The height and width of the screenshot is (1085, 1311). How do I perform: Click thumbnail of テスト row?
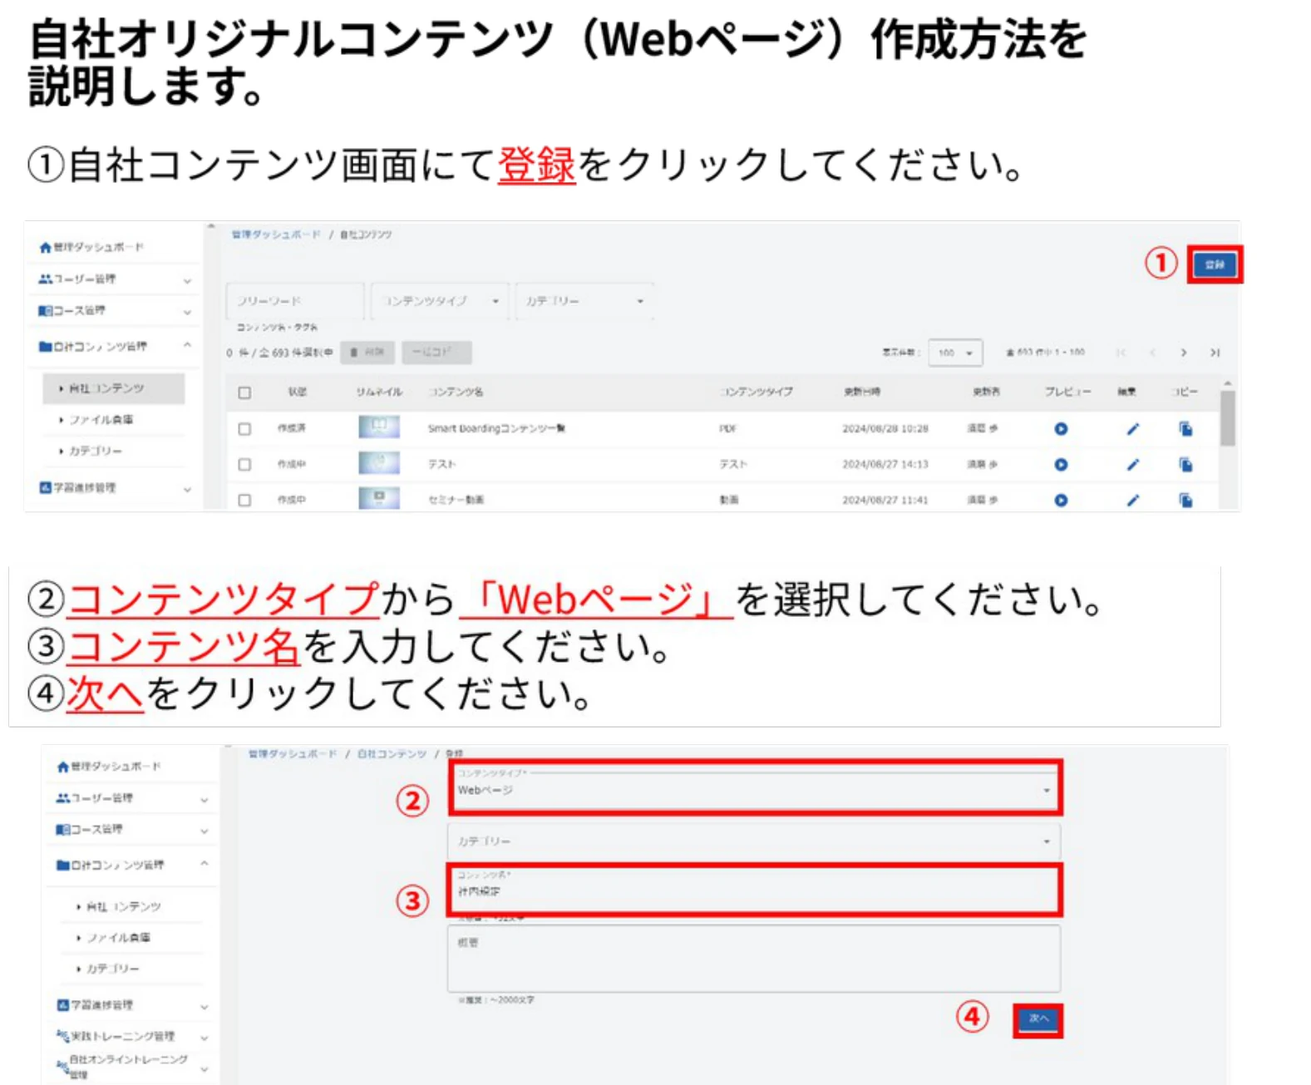point(379,463)
